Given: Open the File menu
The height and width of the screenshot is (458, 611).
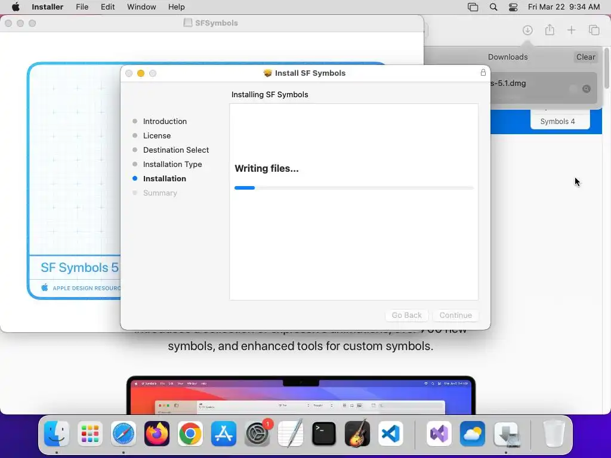Looking at the screenshot, I should coord(82,7).
